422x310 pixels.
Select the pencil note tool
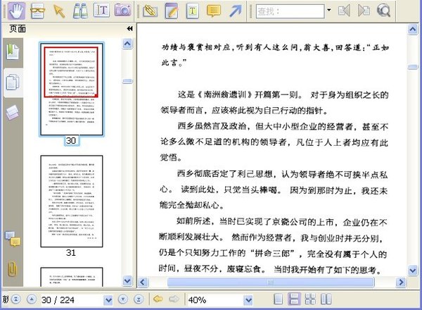172,11
